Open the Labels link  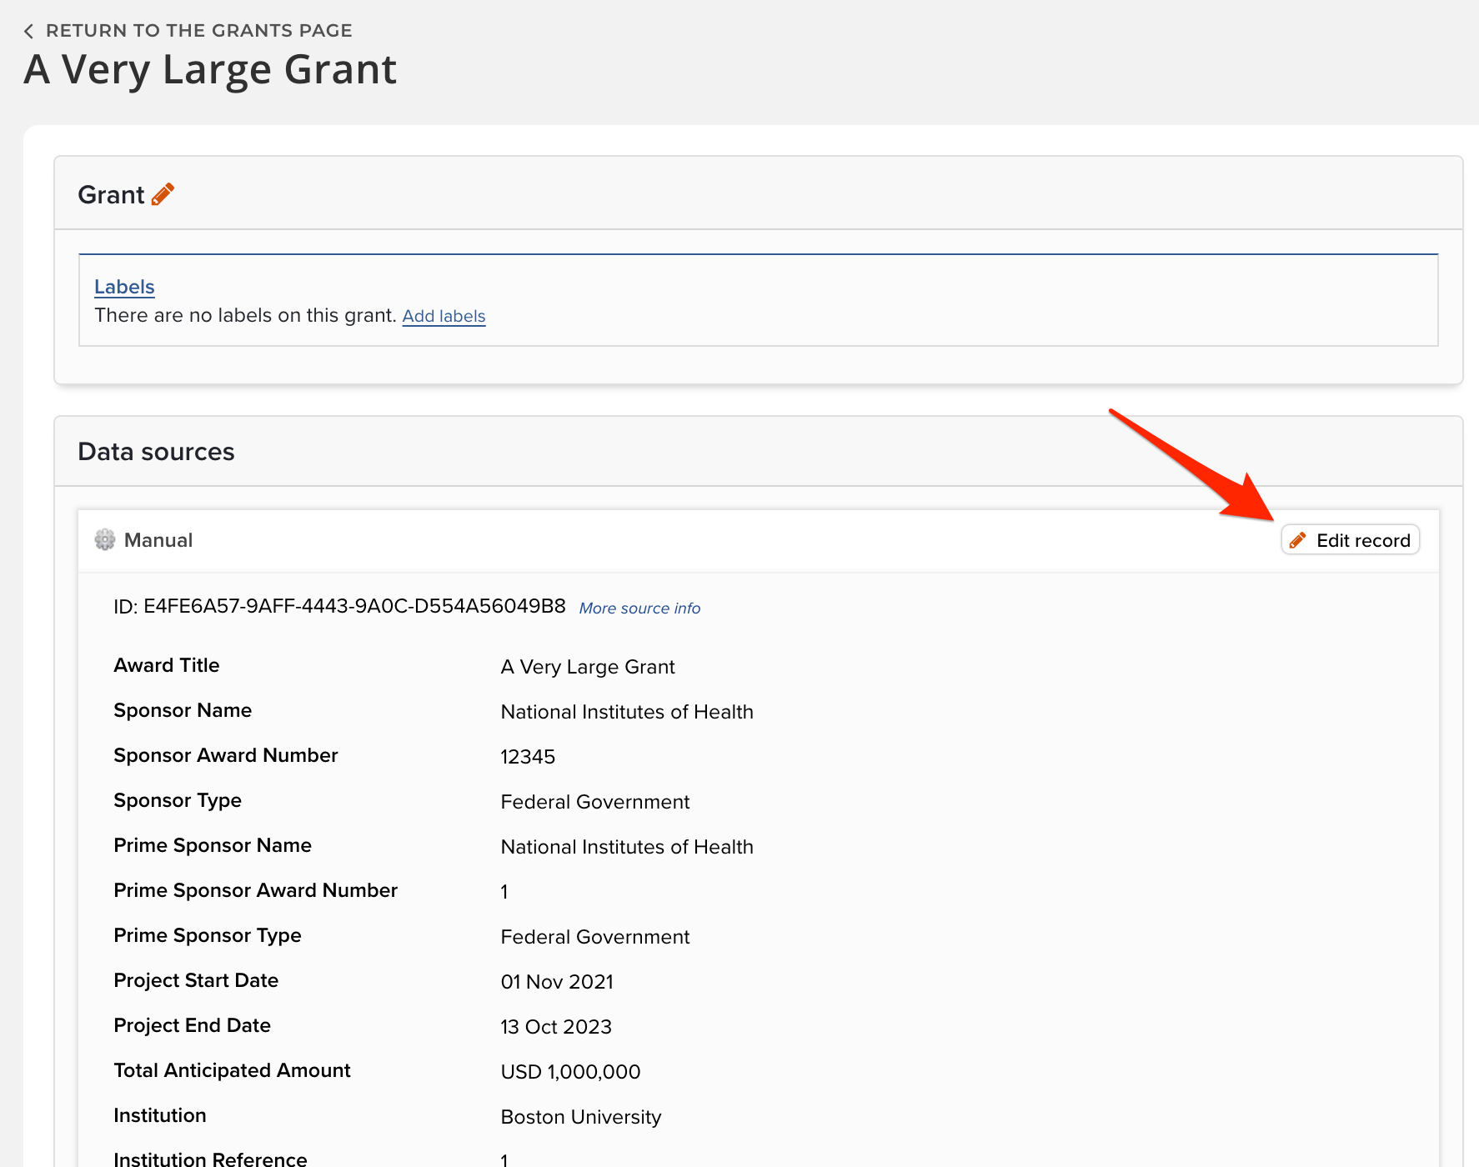click(x=124, y=287)
